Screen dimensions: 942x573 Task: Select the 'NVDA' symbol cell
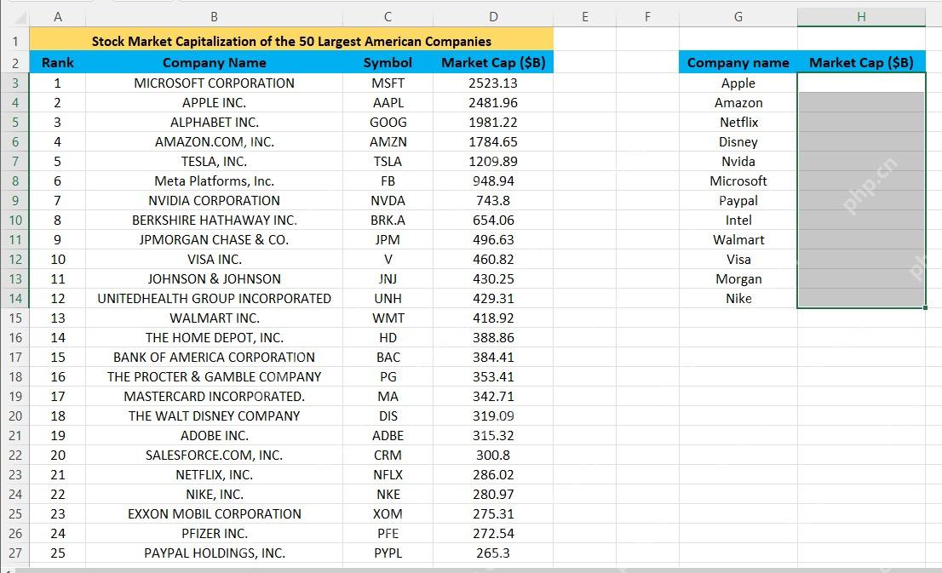click(x=388, y=201)
